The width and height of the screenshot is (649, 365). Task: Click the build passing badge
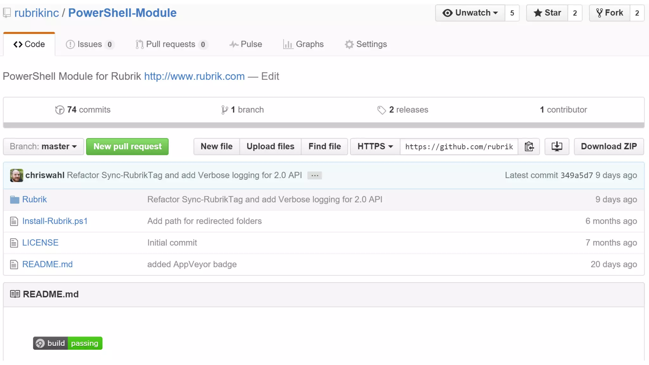click(67, 343)
